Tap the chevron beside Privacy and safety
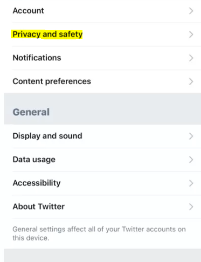Viewport: 201px width, 262px height. pos(191,35)
